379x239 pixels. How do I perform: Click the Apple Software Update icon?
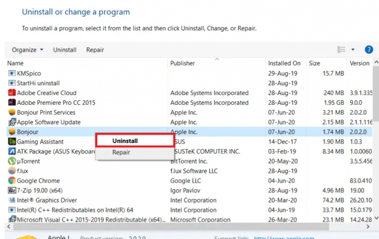click(x=12, y=122)
